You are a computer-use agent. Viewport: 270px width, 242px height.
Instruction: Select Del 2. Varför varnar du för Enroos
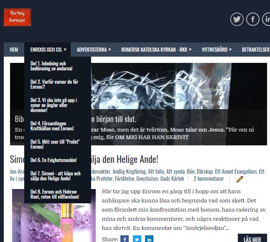54,84
